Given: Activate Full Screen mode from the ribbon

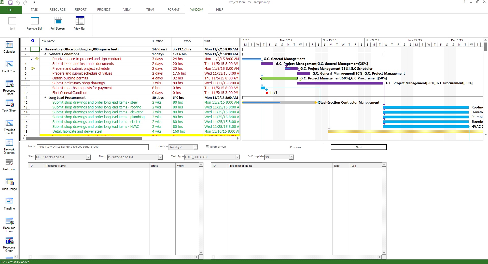Looking at the screenshot, I should (57, 23).
